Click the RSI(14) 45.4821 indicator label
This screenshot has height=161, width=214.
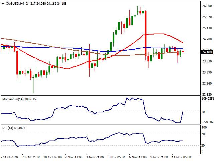click(14, 128)
